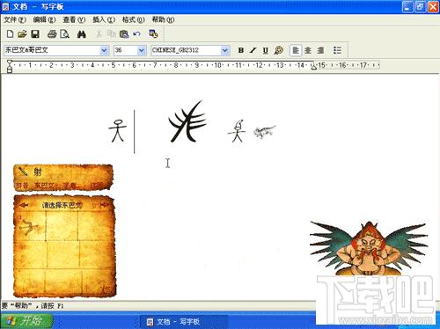Minimize the WordPad window

407,7
